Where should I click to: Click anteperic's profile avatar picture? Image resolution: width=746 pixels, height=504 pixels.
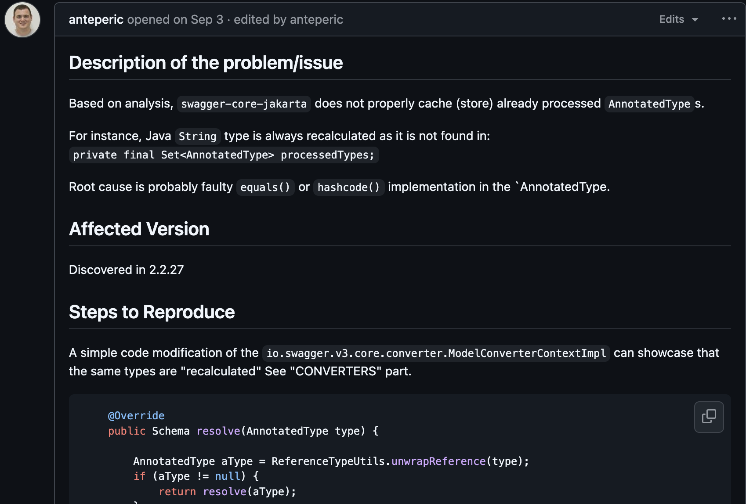pyautogui.click(x=22, y=20)
